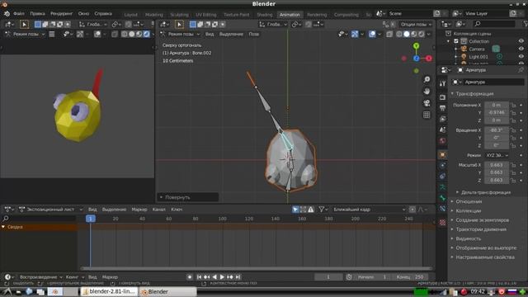This screenshot has height=297, width=528.
Task: Open the checkered texture properties tab
Action: pyautogui.click(x=442, y=222)
